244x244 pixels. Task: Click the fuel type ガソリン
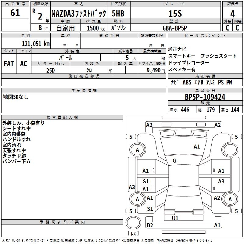(118, 28)
